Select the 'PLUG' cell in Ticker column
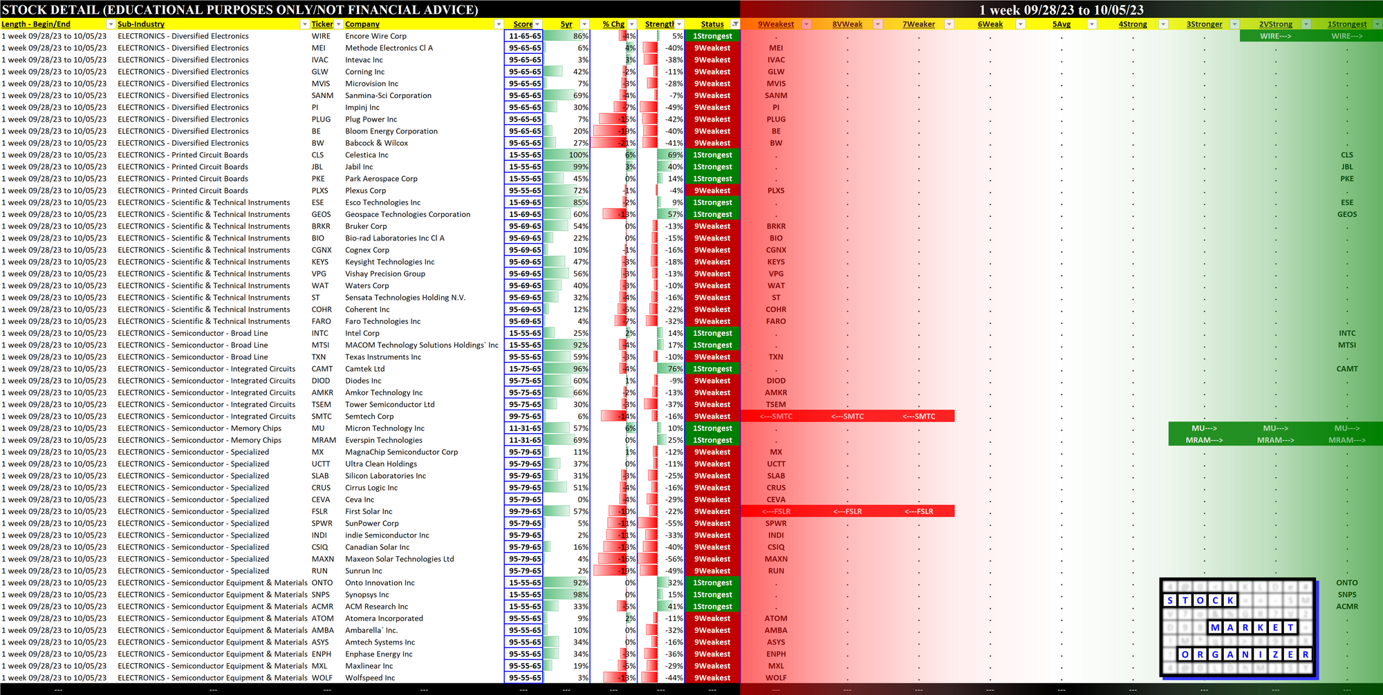 (x=321, y=120)
